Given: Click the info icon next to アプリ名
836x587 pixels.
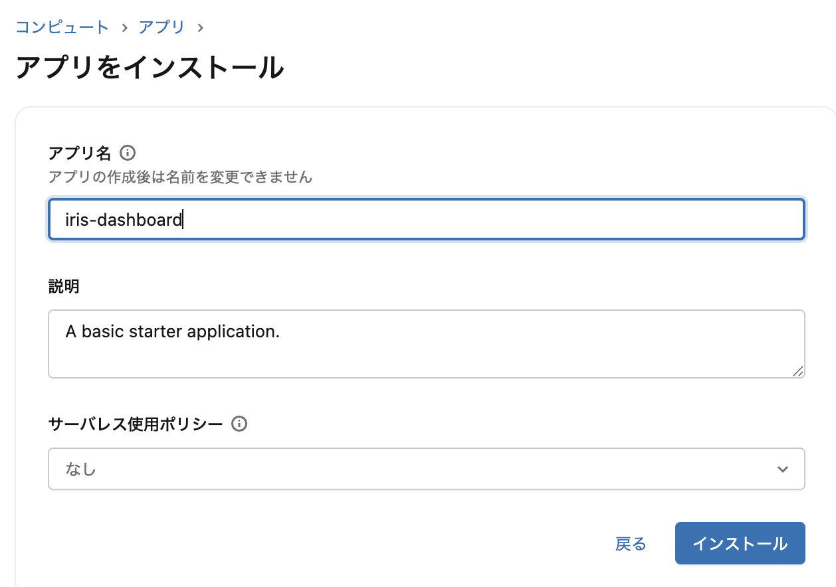Looking at the screenshot, I should (x=127, y=152).
